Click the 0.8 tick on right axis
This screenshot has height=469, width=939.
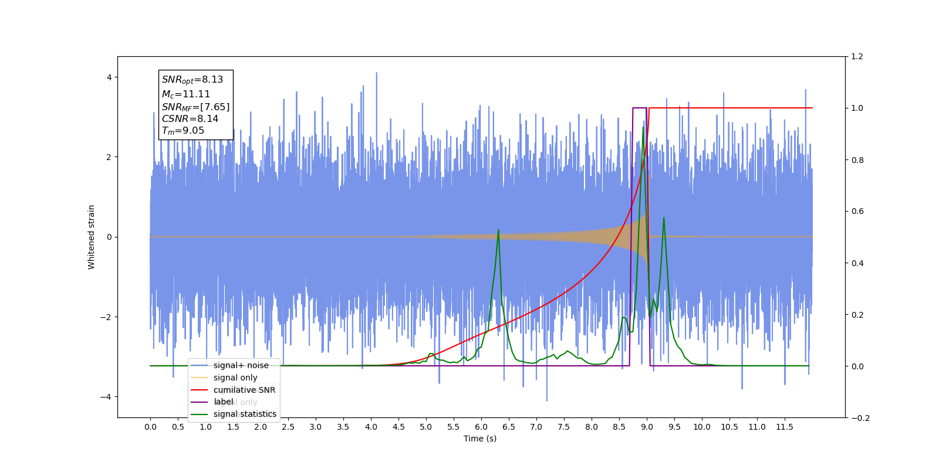coord(857,160)
